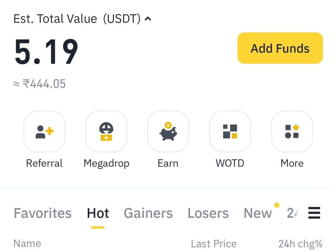Open the market list hamburger menu

[x=314, y=213]
